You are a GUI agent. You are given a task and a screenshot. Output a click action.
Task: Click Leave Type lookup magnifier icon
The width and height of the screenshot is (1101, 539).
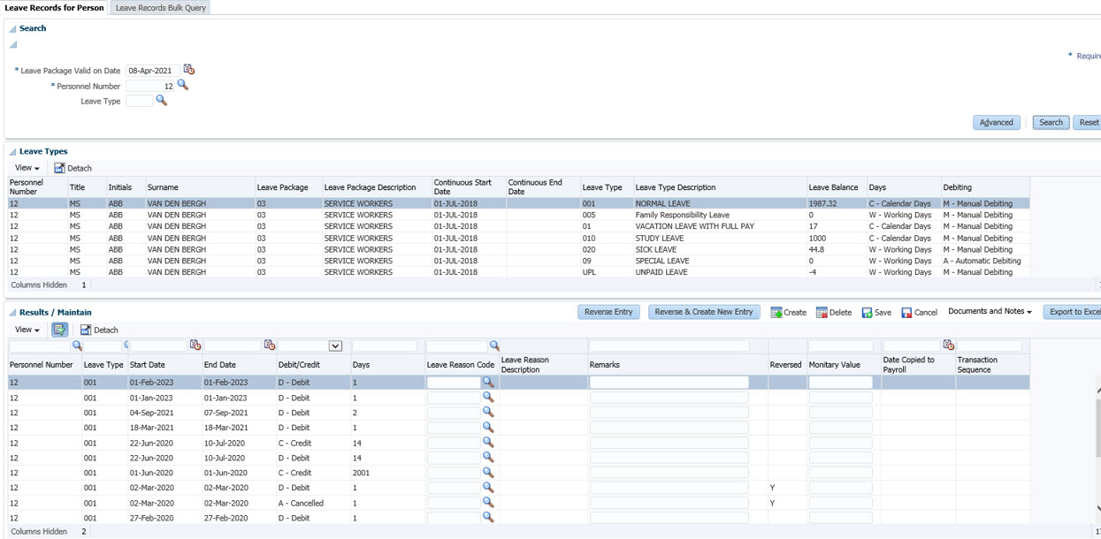pyautogui.click(x=161, y=101)
